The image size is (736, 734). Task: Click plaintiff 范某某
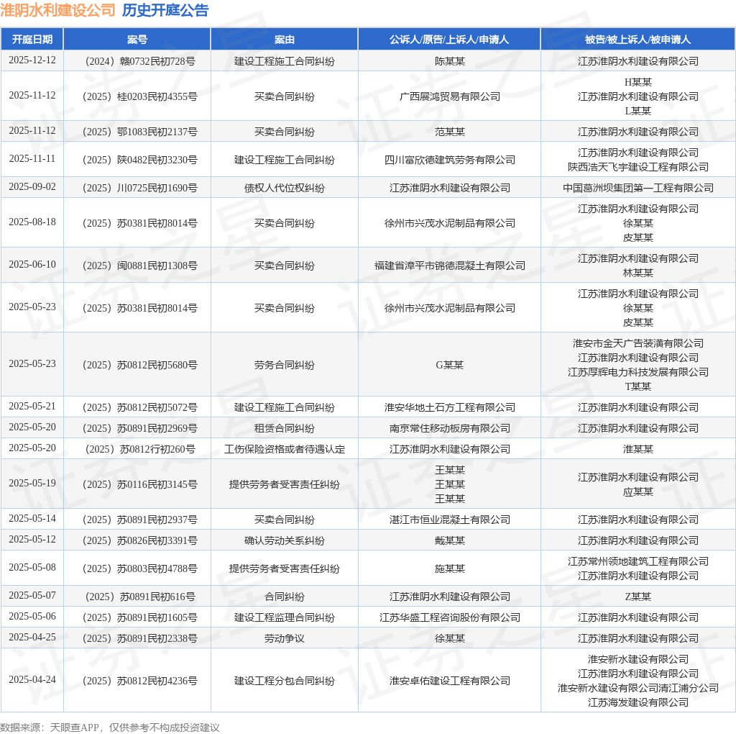click(450, 132)
